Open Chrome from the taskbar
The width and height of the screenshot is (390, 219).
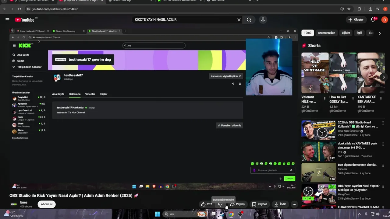[231, 214]
